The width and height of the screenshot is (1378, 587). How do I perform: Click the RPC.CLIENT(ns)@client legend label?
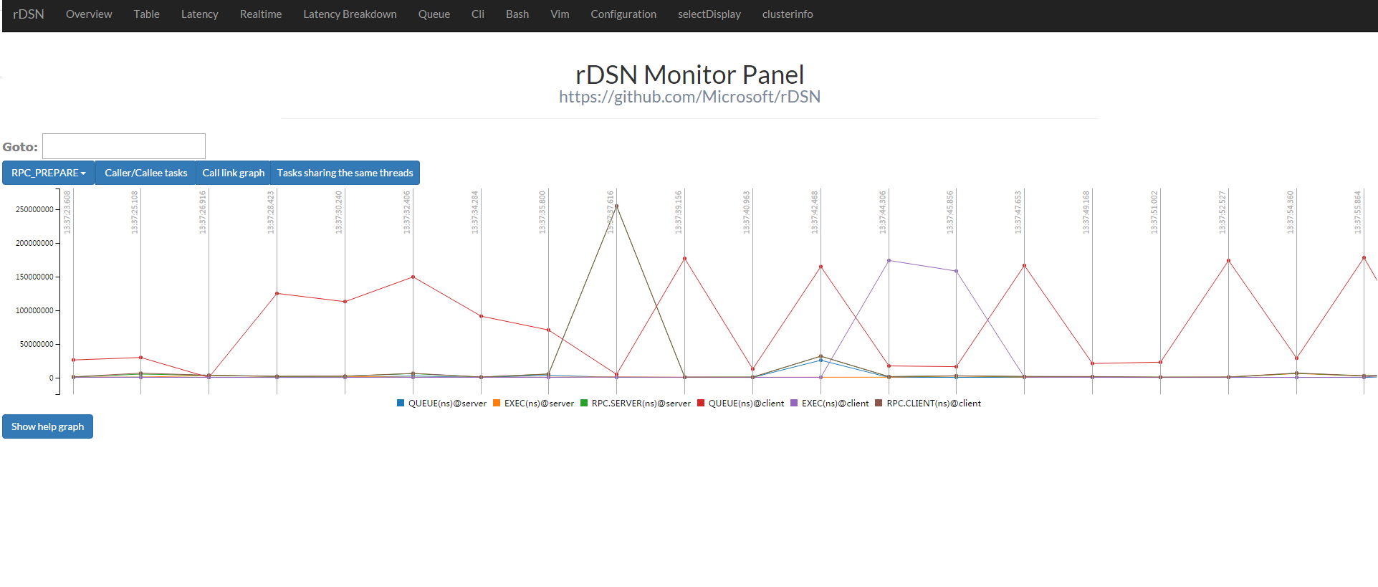[934, 404]
